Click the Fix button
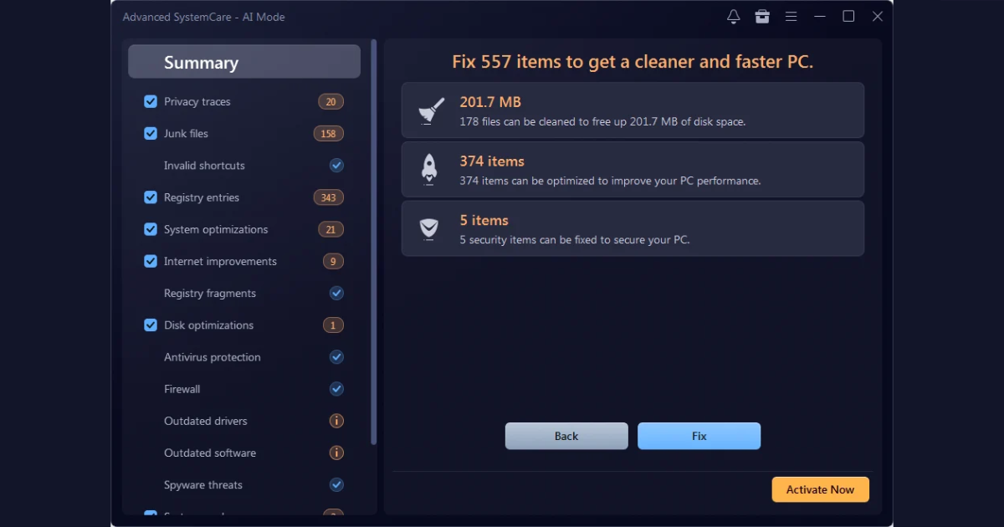Screen dimensions: 1004x527 click(699, 436)
